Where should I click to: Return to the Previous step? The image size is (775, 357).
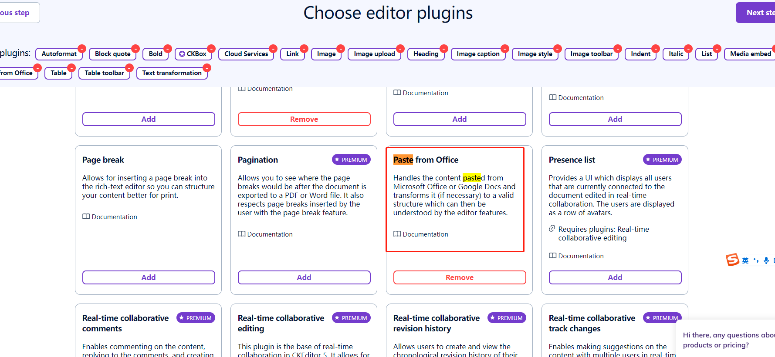click(19, 13)
